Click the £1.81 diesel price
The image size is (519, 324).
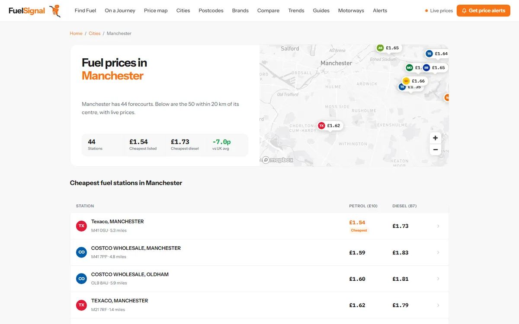400,279
